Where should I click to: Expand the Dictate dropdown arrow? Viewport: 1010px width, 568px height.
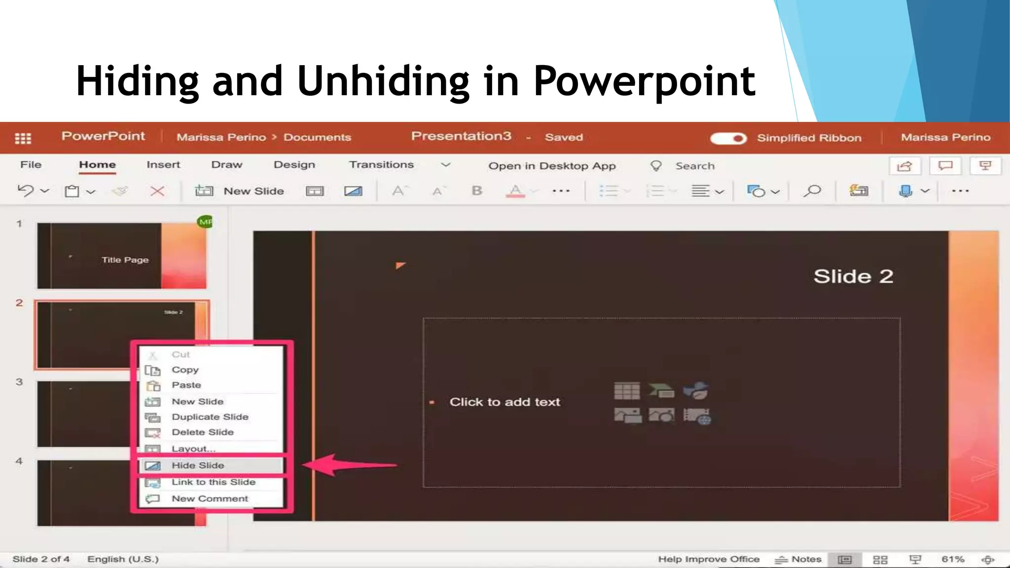click(x=925, y=191)
